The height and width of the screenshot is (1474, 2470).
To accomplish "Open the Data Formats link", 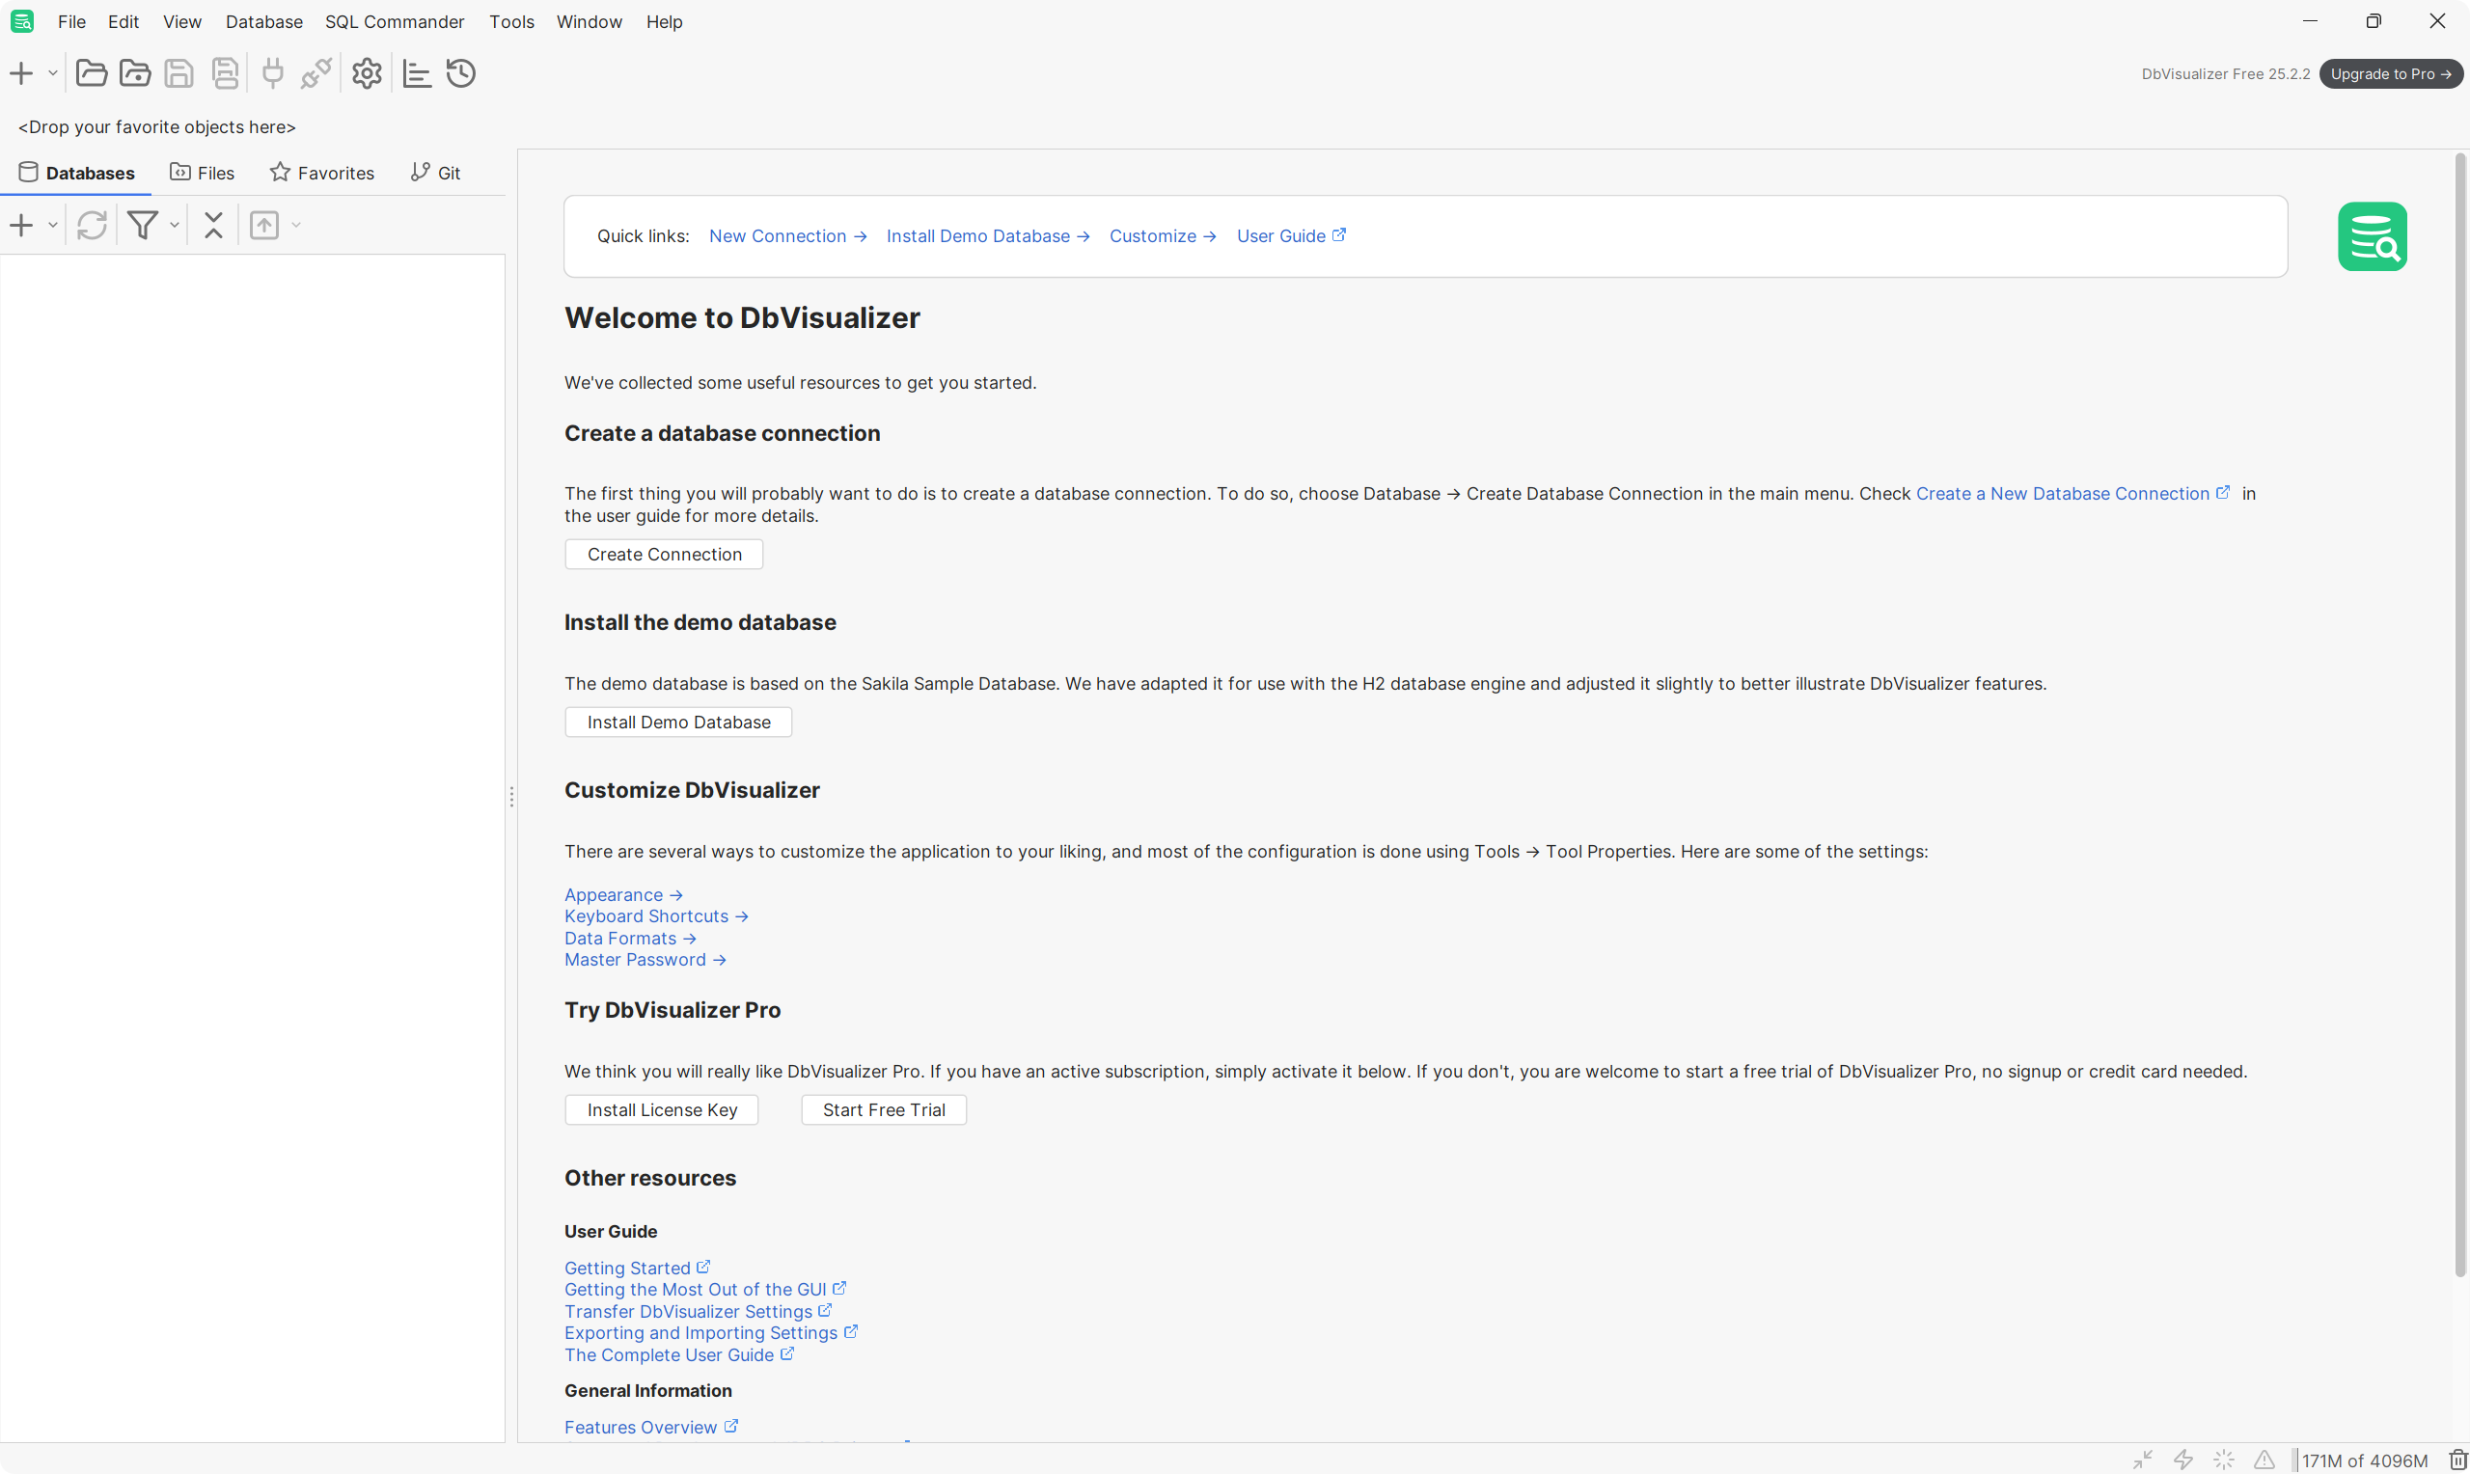I will click(x=631, y=939).
